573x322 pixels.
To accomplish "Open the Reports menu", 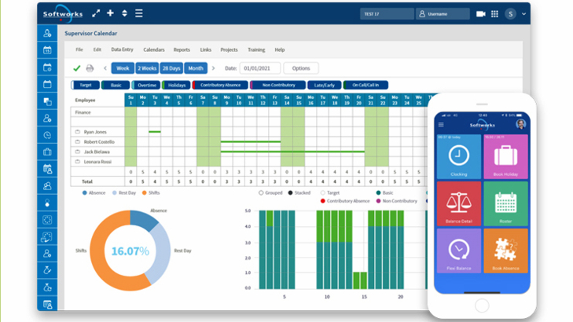I will point(182,49).
